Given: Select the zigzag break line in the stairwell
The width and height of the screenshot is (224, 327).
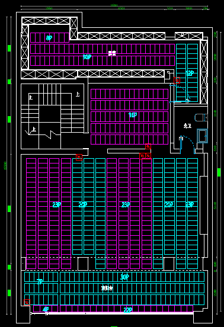Looking at the screenshot, I should pos(50,134).
